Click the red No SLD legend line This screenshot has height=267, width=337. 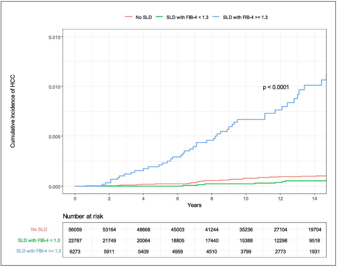(x=128, y=17)
